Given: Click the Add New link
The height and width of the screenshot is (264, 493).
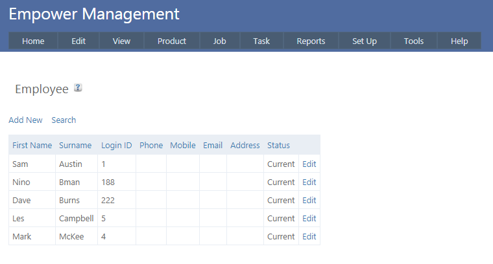Looking at the screenshot, I should point(25,120).
